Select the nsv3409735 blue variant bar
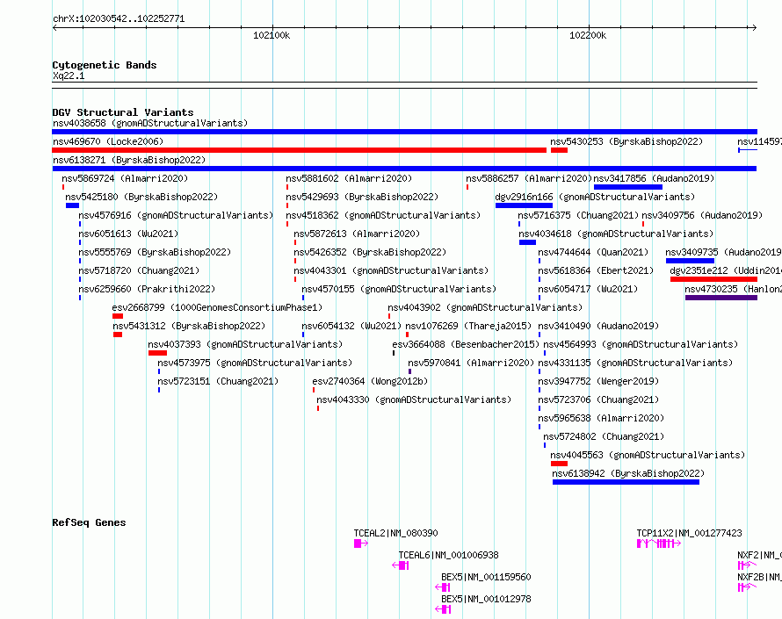The height and width of the screenshot is (619, 782). point(690,261)
